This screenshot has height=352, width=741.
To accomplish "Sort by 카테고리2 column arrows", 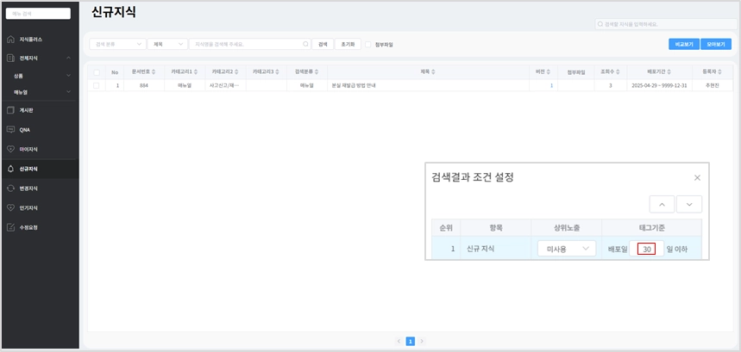I will [236, 72].
